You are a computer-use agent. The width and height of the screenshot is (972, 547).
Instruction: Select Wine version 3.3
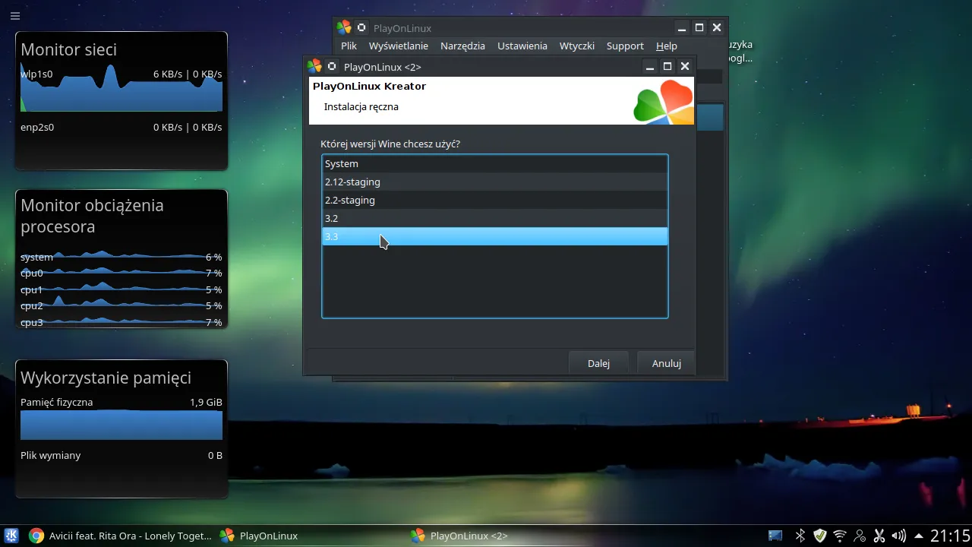[494, 236]
